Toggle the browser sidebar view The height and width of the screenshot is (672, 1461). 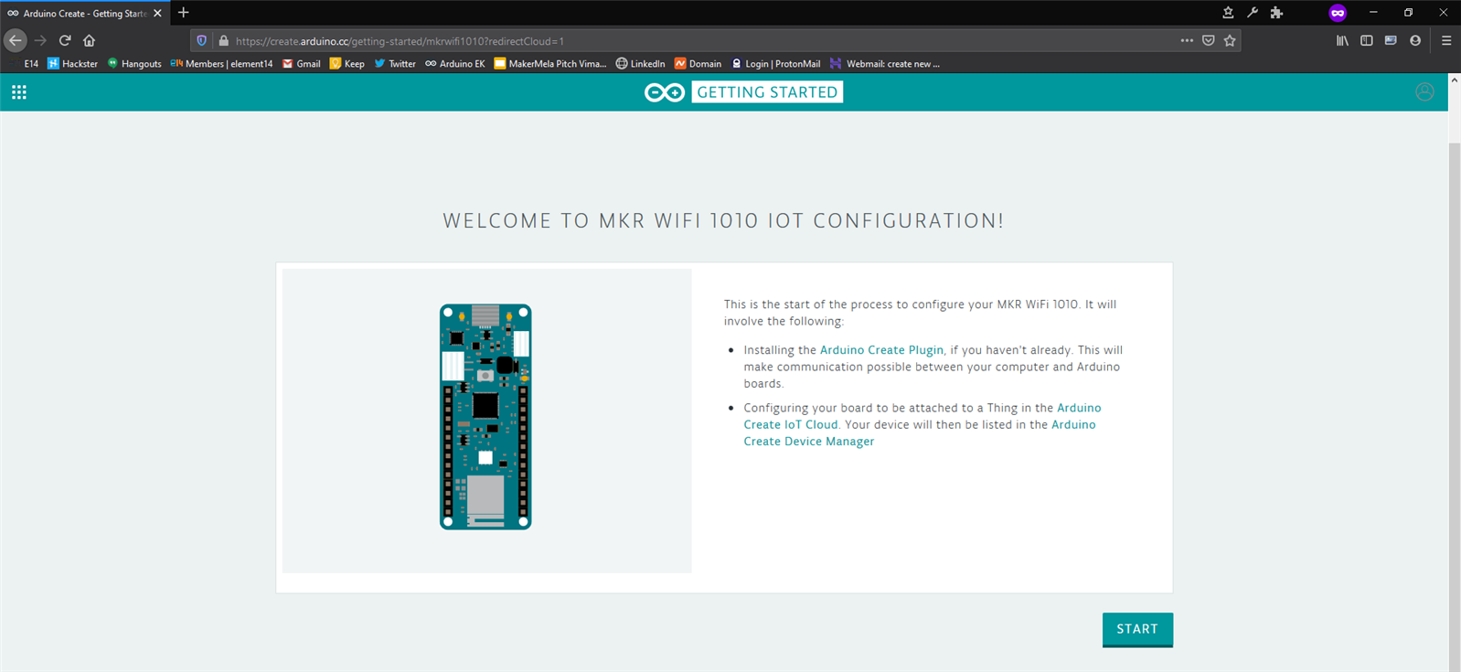(1366, 40)
